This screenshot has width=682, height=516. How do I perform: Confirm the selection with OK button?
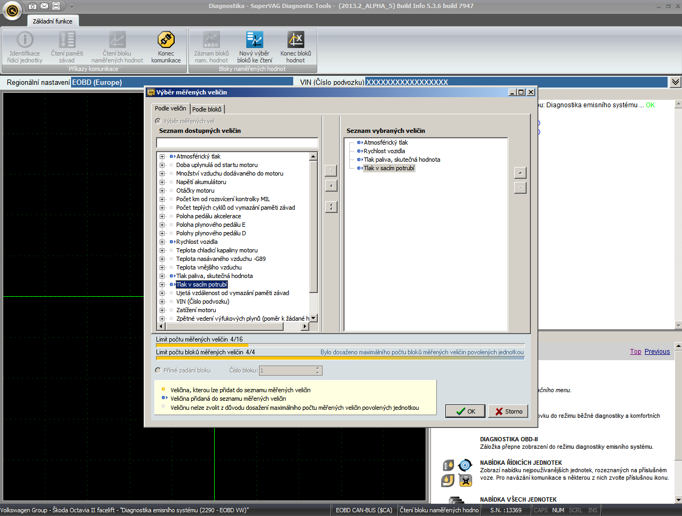click(465, 411)
